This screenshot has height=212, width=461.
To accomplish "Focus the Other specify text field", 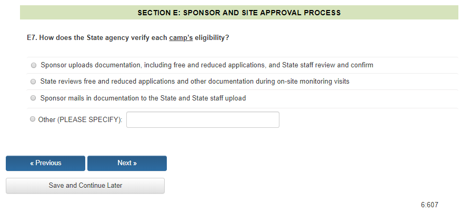I will coord(203,120).
